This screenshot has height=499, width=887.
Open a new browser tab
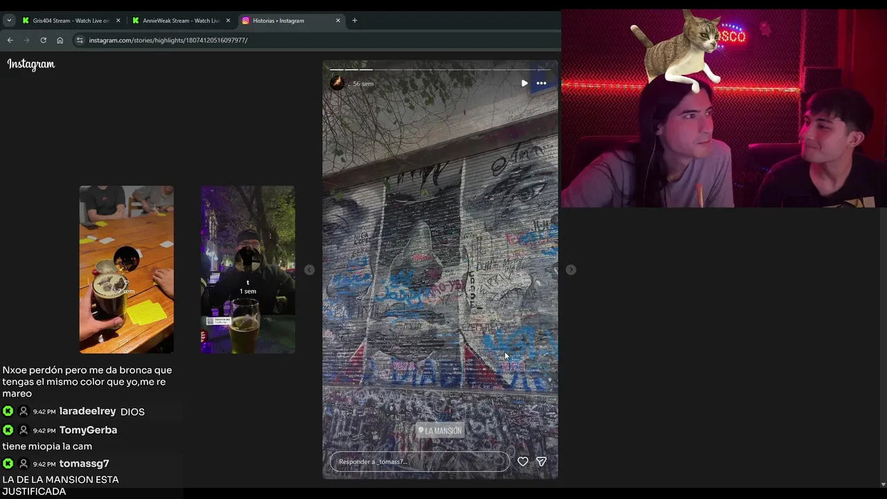point(355,21)
